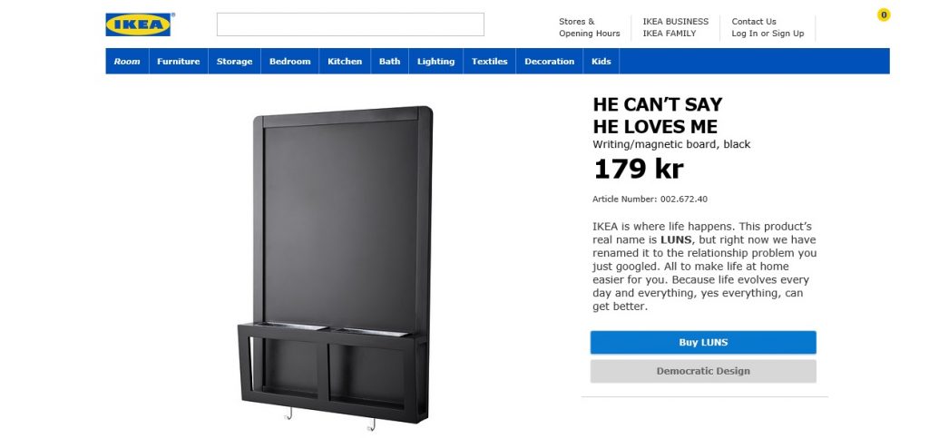Click the Democratic Design button
929x438 pixels.
click(703, 371)
